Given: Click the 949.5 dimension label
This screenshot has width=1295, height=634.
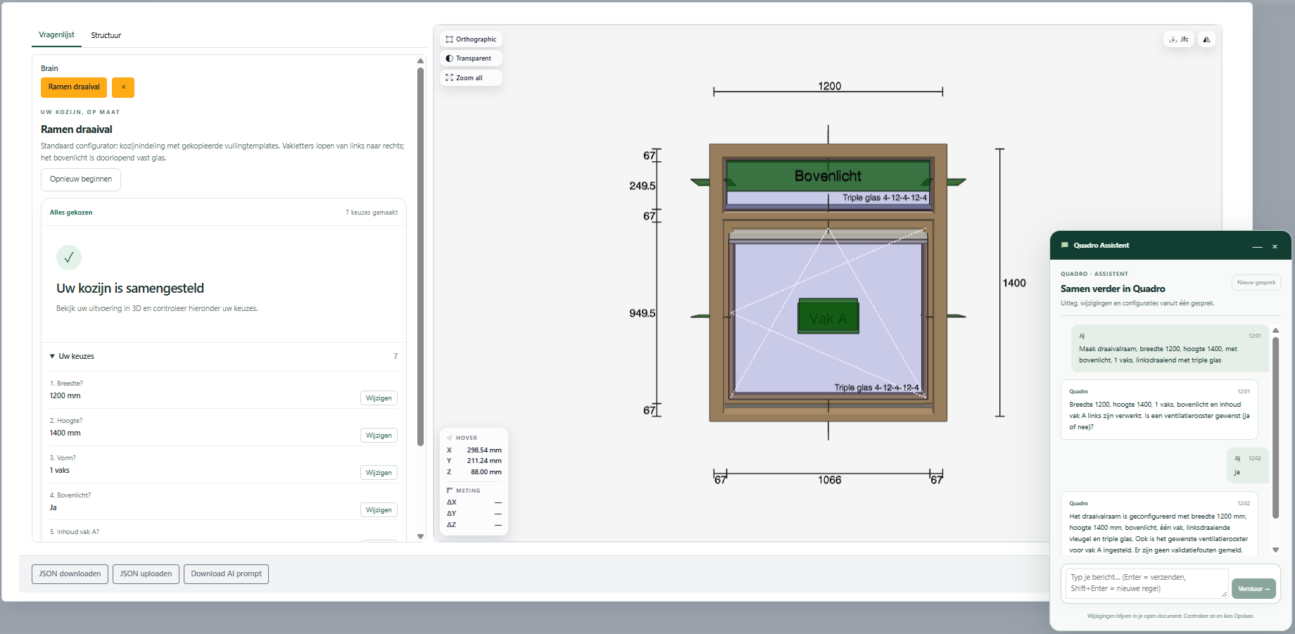Looking at the screenshot, I should click(x=642, y=313).
